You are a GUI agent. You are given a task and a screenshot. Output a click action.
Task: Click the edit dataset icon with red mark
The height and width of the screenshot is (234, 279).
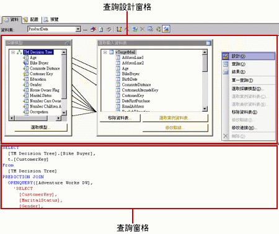(x=93, y=29)
